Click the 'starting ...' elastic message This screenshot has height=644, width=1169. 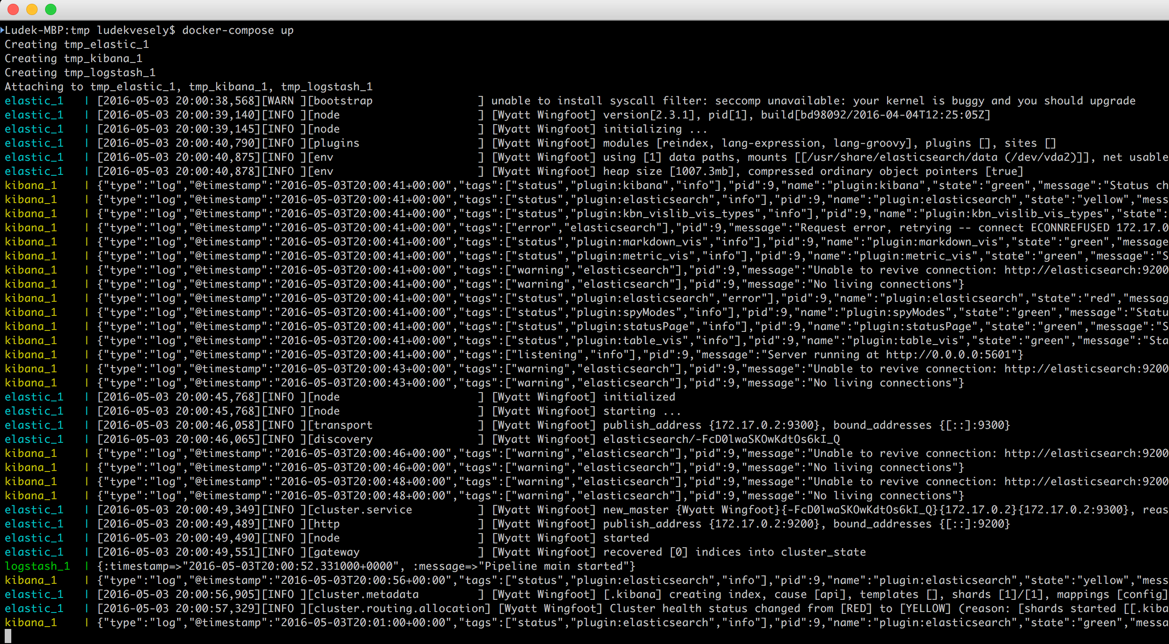point(642,411)
